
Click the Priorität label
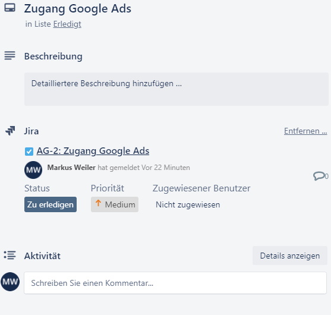coord(108,188)
